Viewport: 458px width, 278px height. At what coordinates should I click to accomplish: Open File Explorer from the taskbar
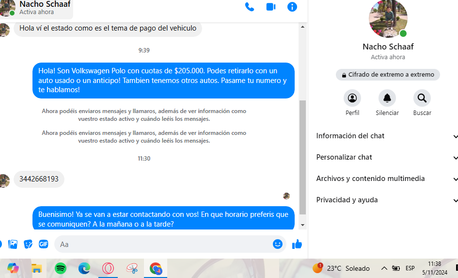(36, 268)
